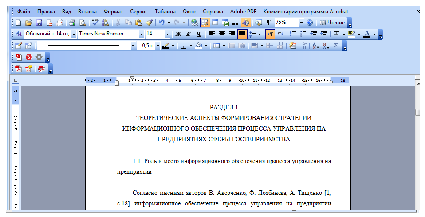The image size is (425, 217).
Task: Open the Файл menu
Action: pos(24,12)
